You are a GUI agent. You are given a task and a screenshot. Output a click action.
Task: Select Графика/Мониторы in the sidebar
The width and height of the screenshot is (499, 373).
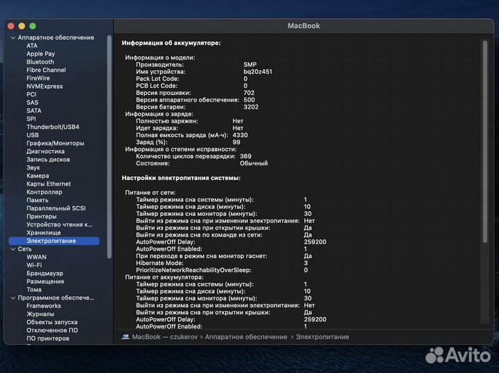tap(55, 143)
